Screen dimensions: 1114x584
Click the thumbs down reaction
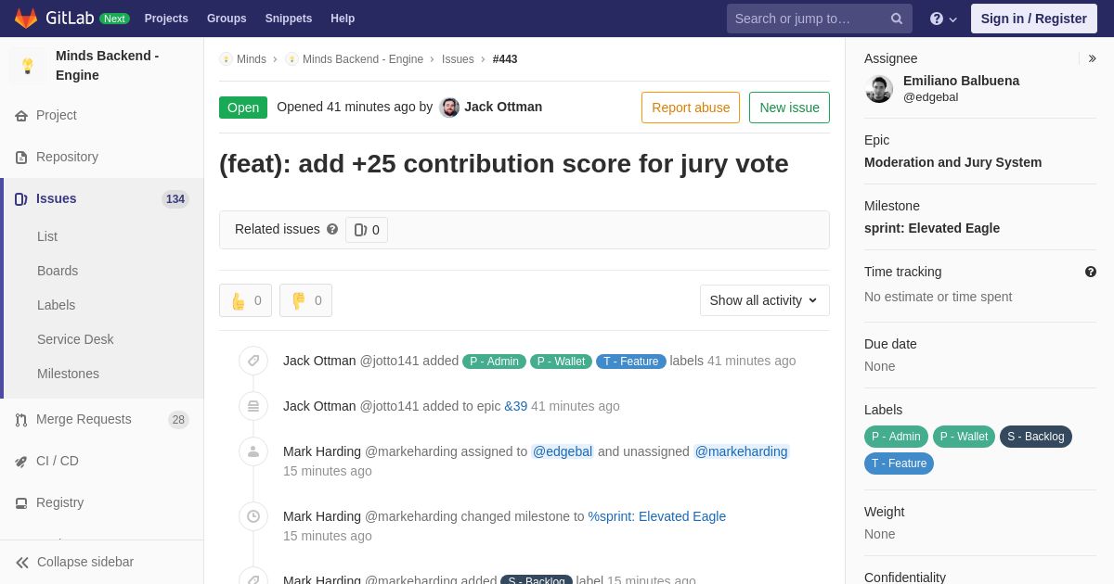pyautogui.click(x=305, y=300)
